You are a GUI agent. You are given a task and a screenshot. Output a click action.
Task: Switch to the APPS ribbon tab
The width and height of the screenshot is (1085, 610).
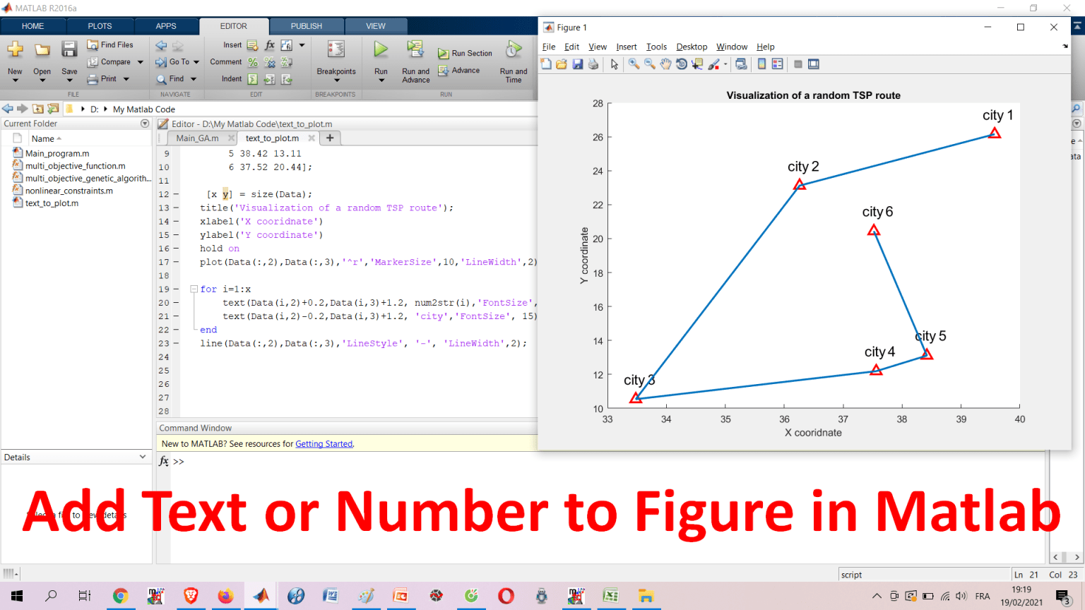(x=166, y=26)
